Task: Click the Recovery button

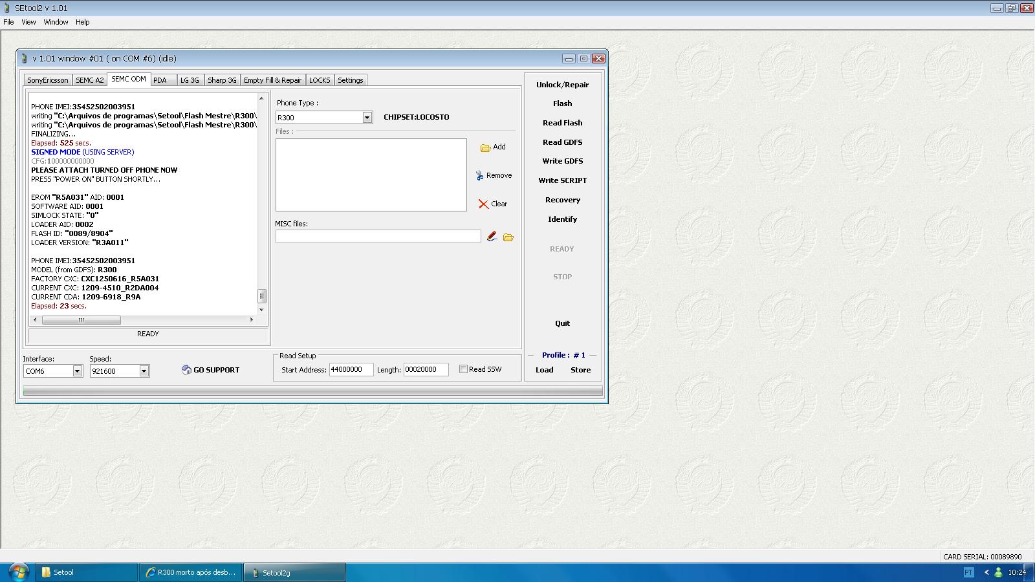Action: pyautogui.click(x=563, y=200)
